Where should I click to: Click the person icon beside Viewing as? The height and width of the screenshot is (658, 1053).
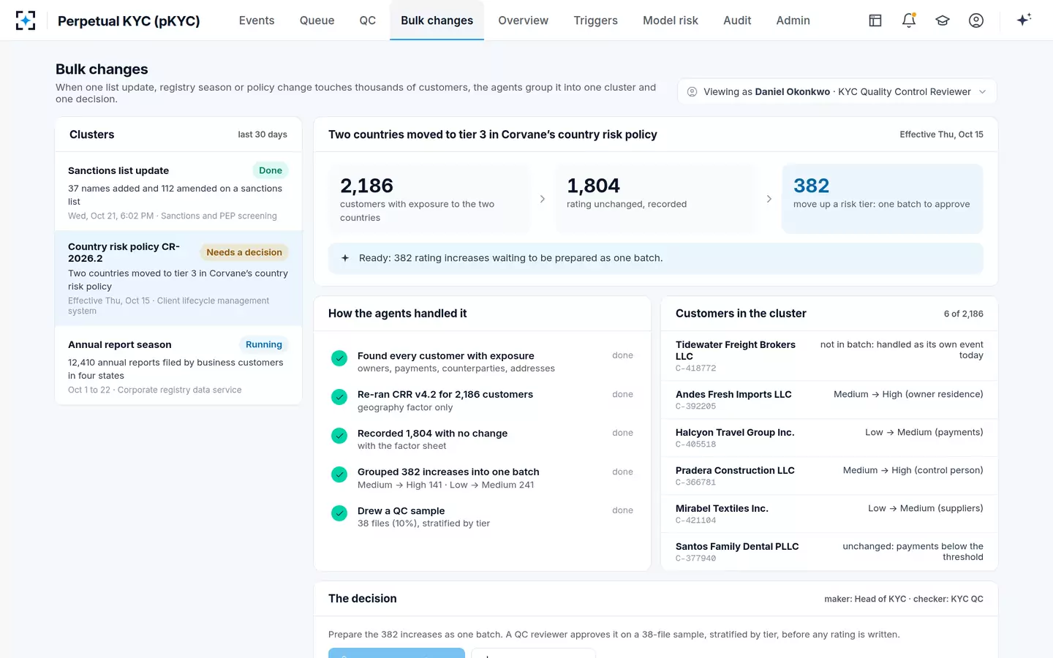(692, 91)
